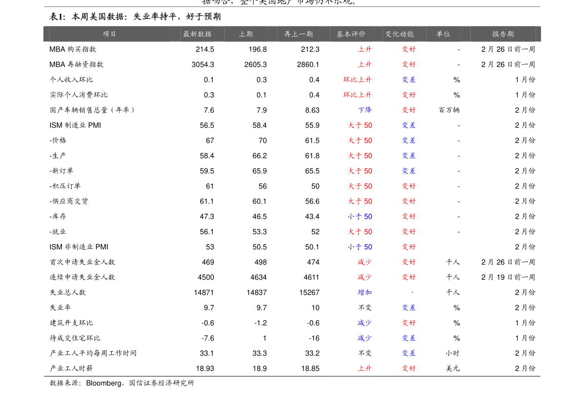Click the 上期 header cell
This screenshot has width=581, height=397.
[245, 34]
